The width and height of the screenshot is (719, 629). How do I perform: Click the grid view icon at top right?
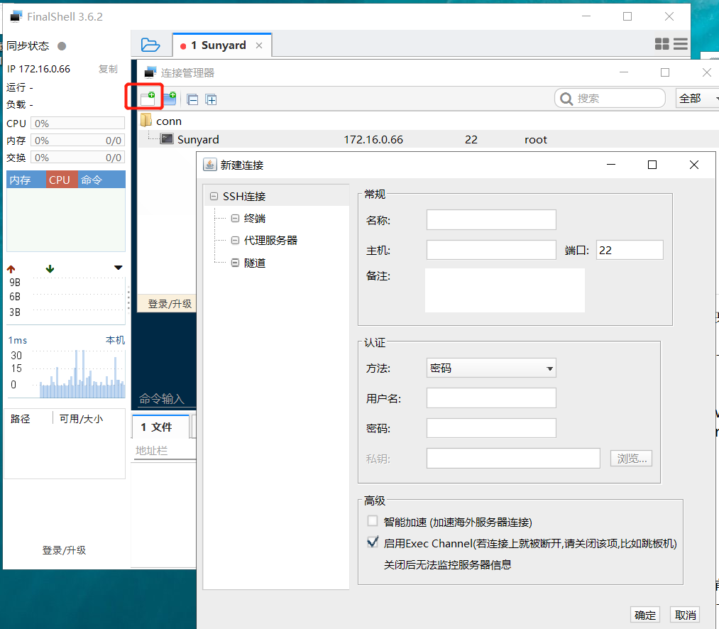pos(662,43)
